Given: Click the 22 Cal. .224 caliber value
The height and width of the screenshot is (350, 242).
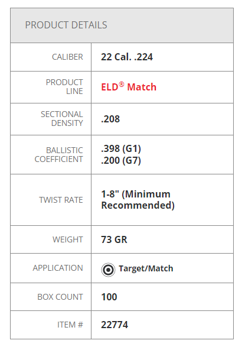Looking at the screenshot, I should tap(127, 57).
